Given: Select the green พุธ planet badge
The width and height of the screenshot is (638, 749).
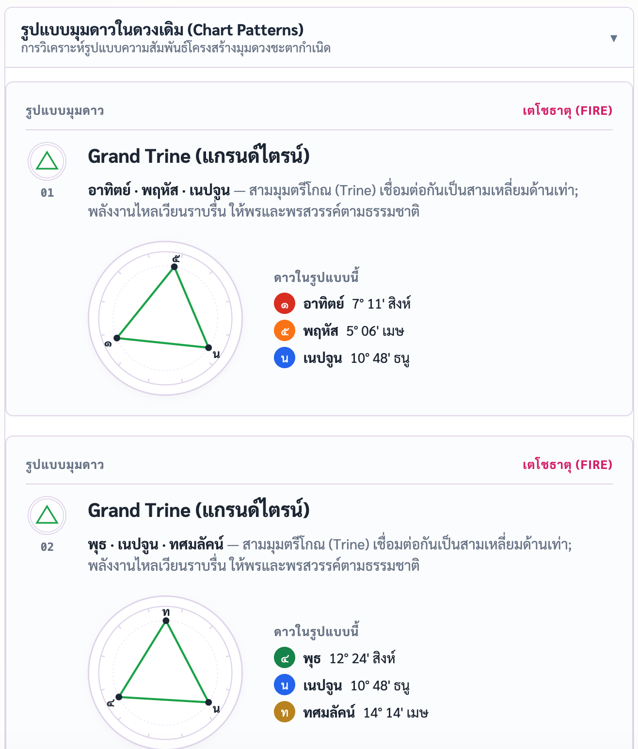Looking at the screenshot, I should pyautogui.click(x=285, y=658).
